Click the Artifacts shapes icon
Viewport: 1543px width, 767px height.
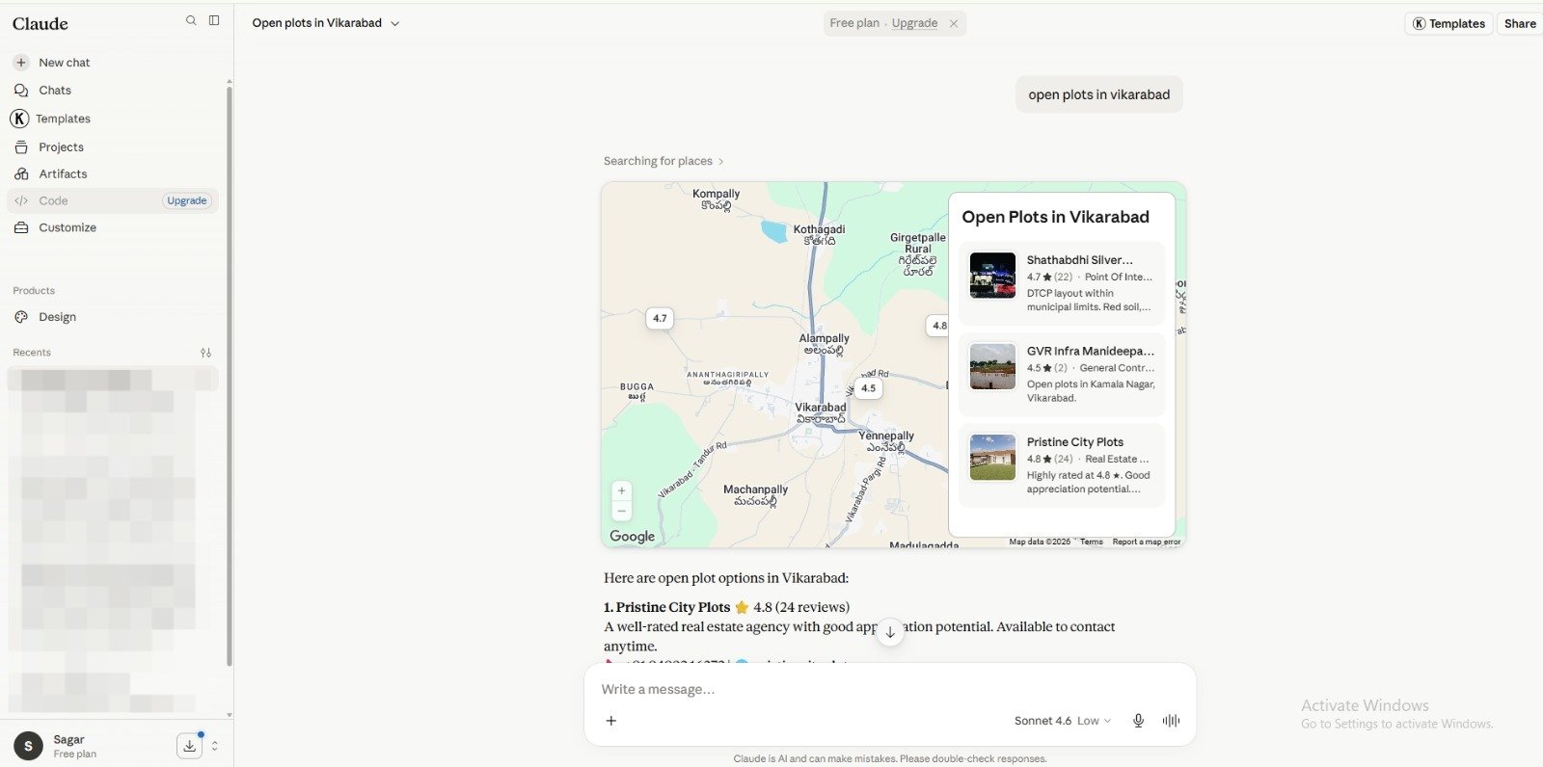click(x=21, y=174)
